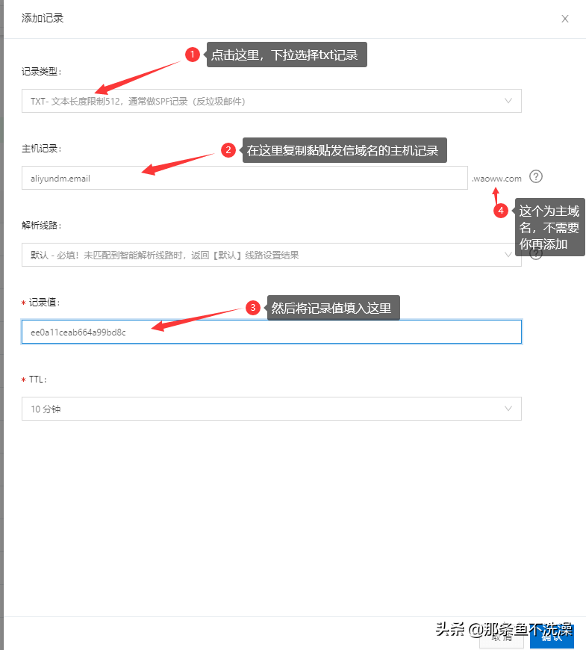Image resolution: width=586 pixels, height=650 pixels.
Task: Focus the 主机记录 field containing aliyundm.email
Action: (x=245, y=178)
